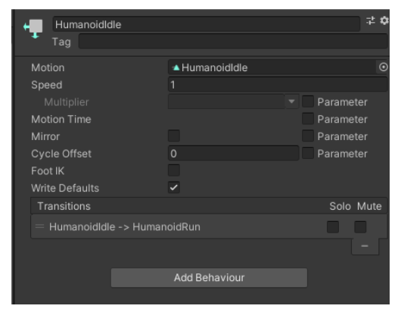Open the Motion object picker circle
The height and width of the screenshot is (312, 401).
tap(383, 67)
